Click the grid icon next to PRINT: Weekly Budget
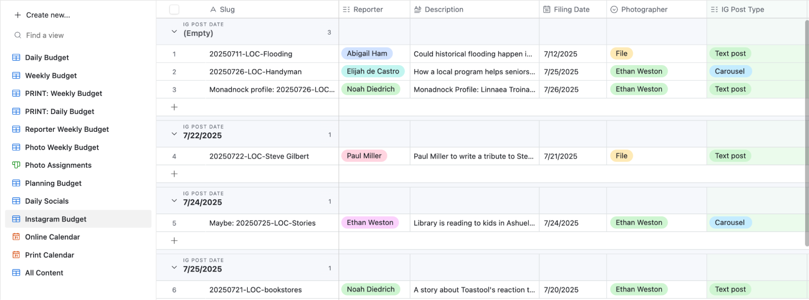This screenshot has width=809, height=300. tap(16, 93)
